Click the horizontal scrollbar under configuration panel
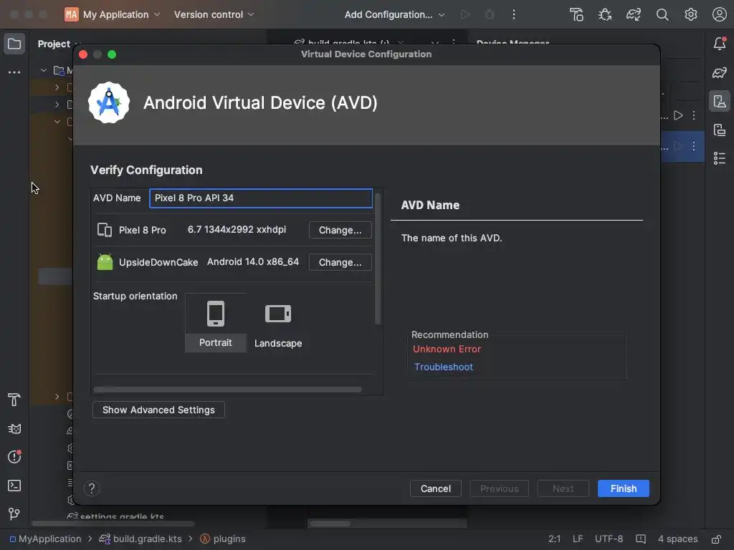Image resolution: width=734 pixels, height=550 pixels. 227,389
